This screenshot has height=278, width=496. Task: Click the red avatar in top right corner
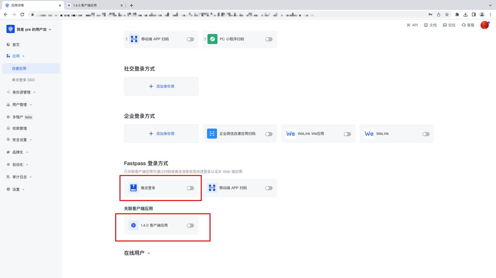pyautogui.click(x=484, y=25)
